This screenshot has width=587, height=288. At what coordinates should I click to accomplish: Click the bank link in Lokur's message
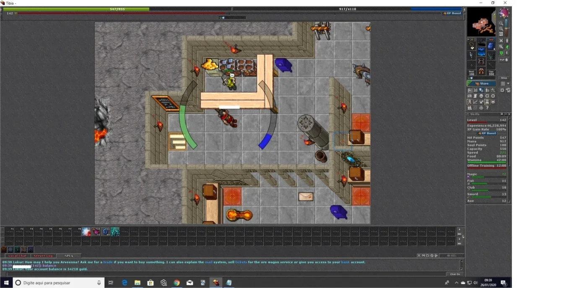345,262
